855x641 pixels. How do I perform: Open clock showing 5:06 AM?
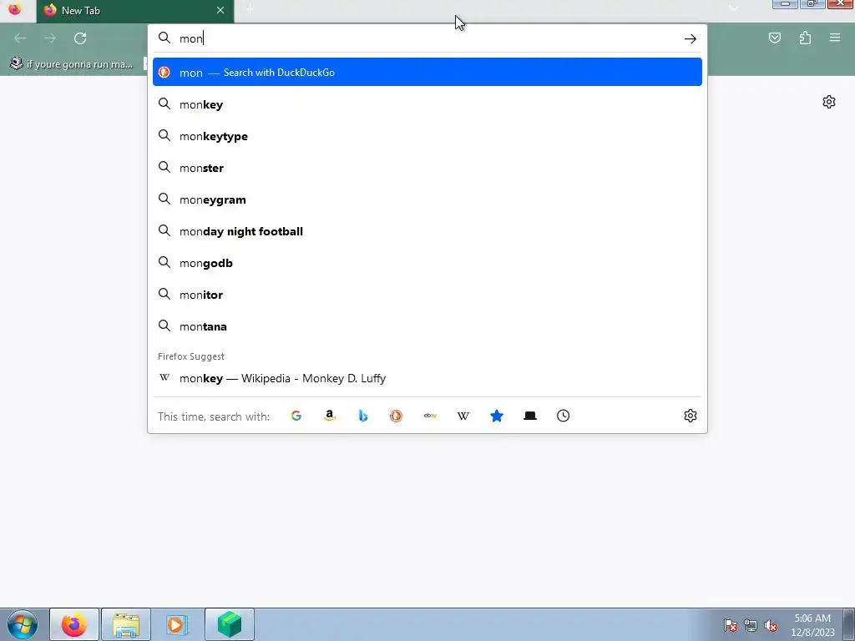tap(812, 625)
